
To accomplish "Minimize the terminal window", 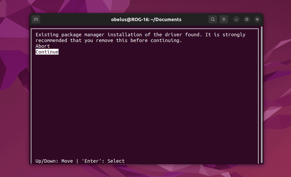I will tap(236, 20).
